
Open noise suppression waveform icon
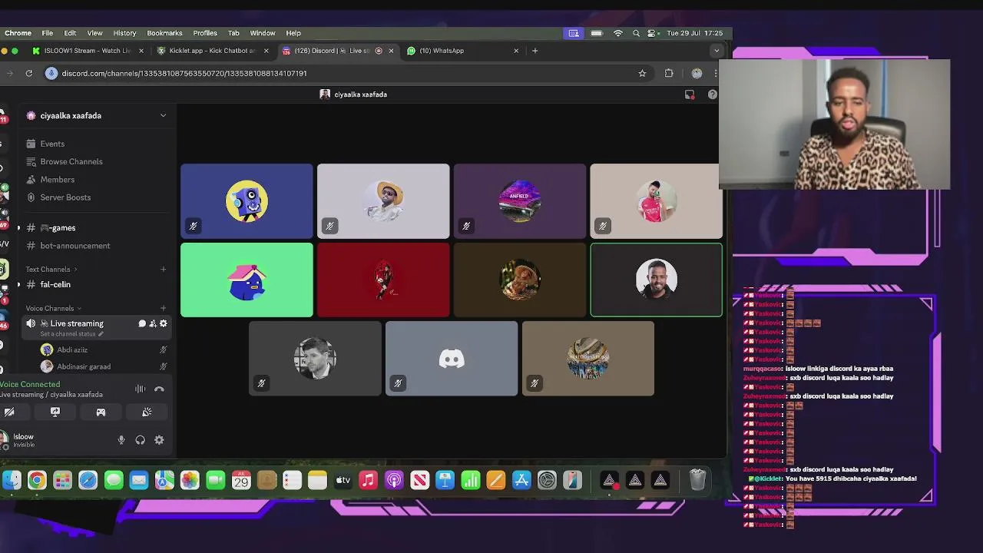[141, 389]
